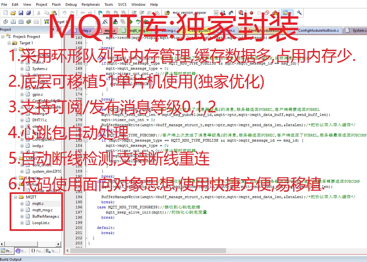The height and width of the screenshot is (262, 367).
Task: Collapse code fold at line 183
Action: 86,140
